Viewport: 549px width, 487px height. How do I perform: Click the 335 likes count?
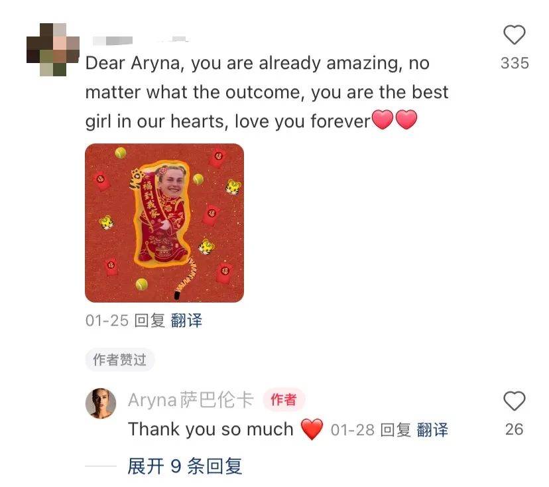(515, 64)
